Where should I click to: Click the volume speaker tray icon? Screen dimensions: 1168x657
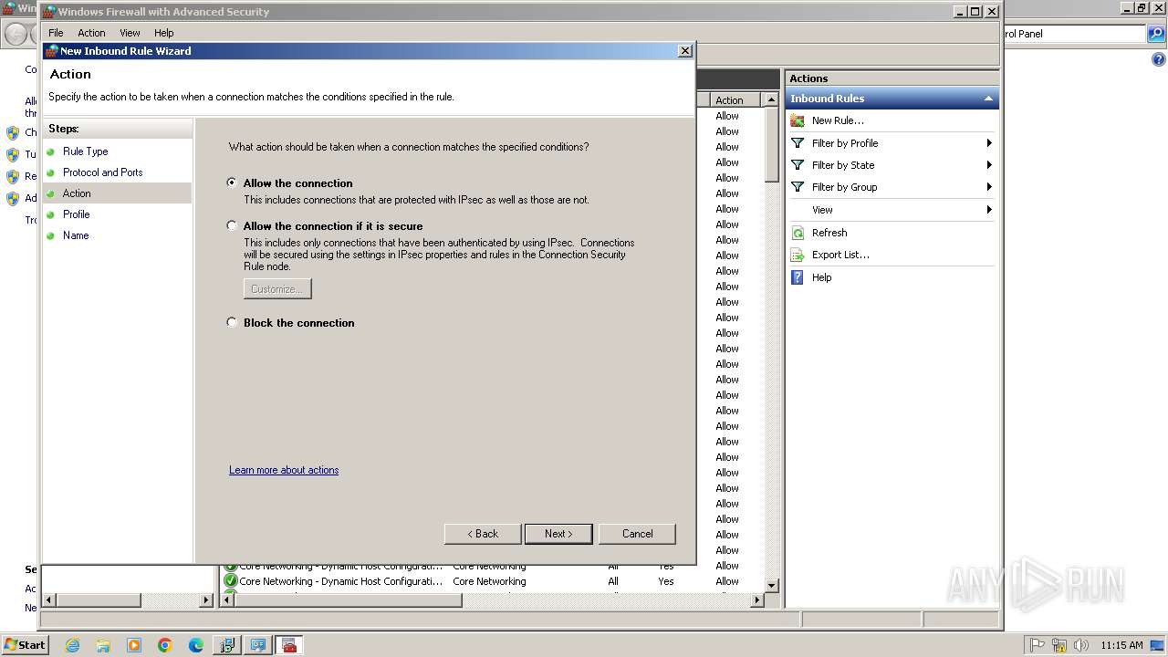point(1081,645)
